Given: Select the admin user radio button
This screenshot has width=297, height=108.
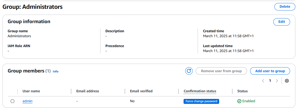Looking at the screenshot, I should (12, 101).
